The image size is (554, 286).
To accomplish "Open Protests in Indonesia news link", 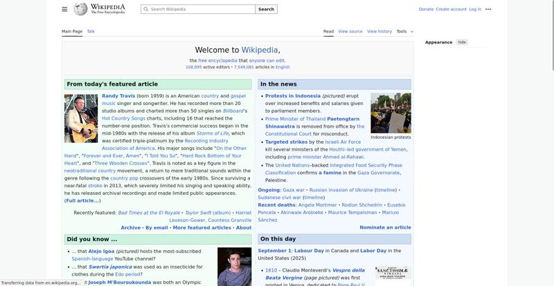I will pyautogui.click(x=293, y=96).
